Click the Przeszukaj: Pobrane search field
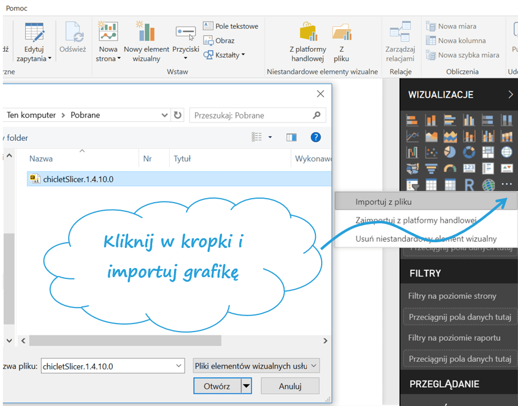The image size is (518, 406). (x=252, y=115)
